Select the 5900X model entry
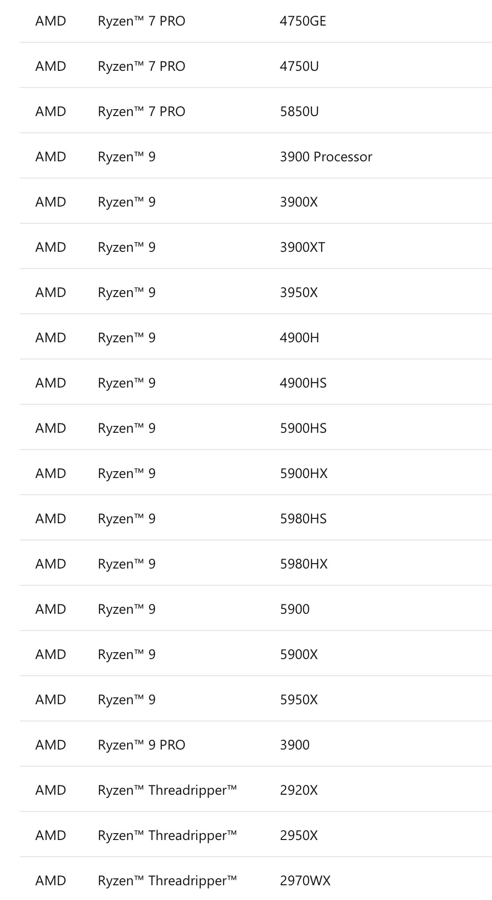The width and height of the screenshot is (492, 900). (x=299, y=655)
